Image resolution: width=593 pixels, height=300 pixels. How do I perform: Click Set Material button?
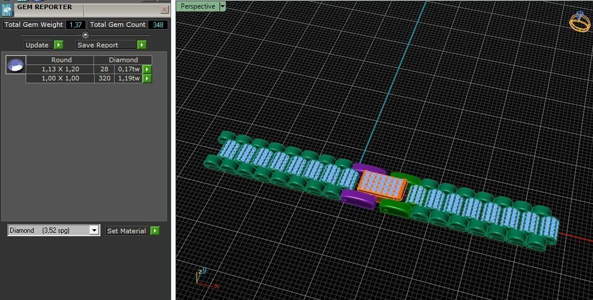pos(128,231)
